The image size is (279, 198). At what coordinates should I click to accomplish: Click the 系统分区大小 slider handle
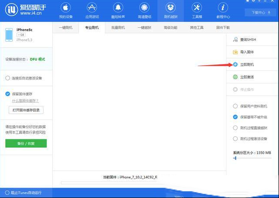pos(235,158)
